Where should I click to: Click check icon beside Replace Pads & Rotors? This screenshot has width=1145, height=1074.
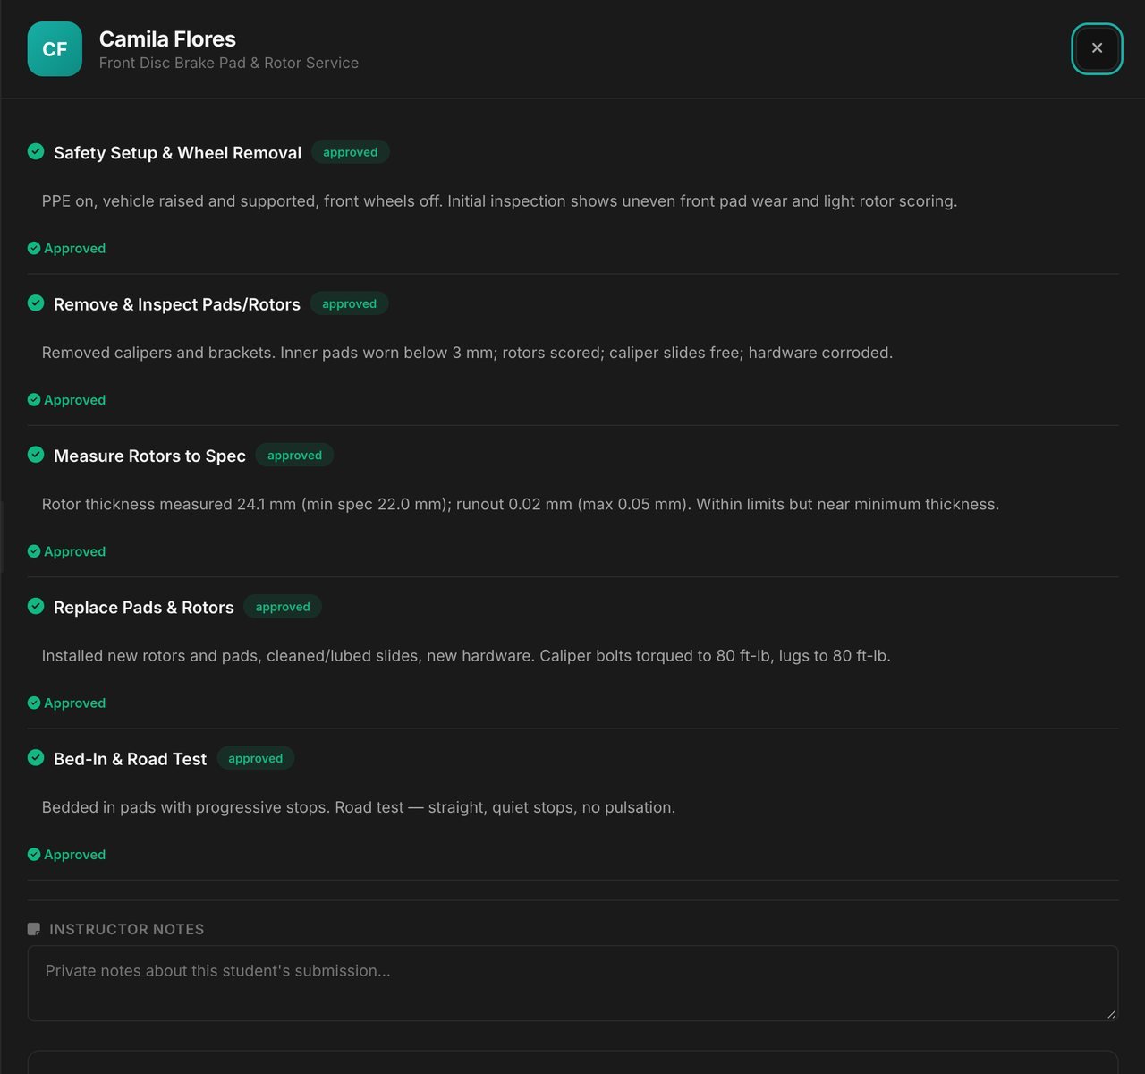pos(36,606)
